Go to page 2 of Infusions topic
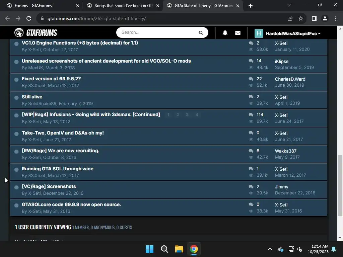This screenshot has height=257, width=343. [x=178, y=115]
